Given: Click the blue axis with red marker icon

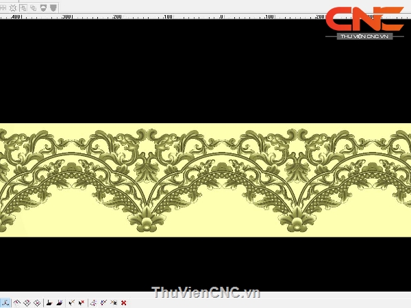Looking at the screenshot, I should click(94, 302).
